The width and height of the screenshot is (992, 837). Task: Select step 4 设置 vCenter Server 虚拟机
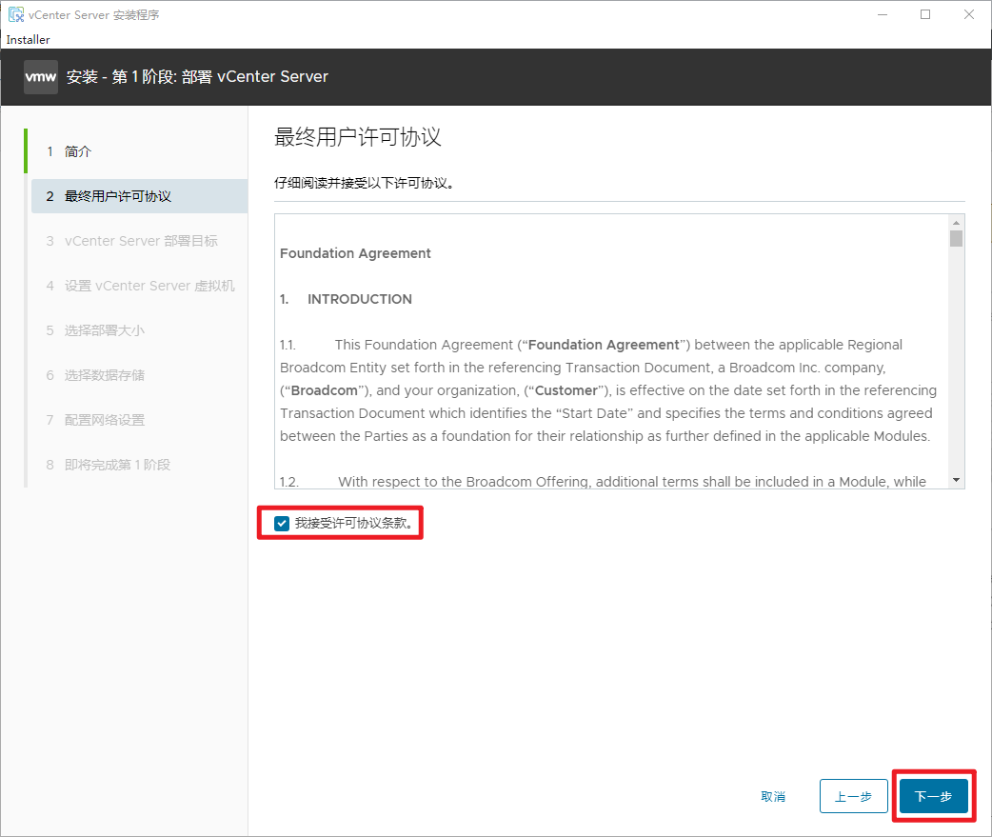[x=149, y=286]
